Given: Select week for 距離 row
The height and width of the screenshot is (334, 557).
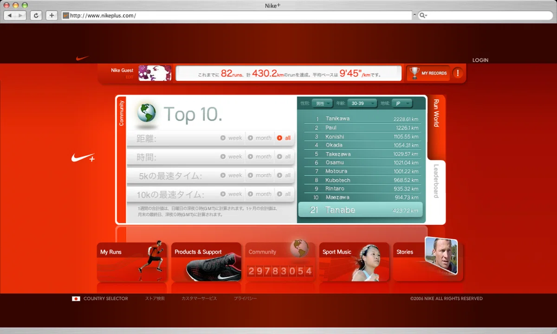Looking at the screenshot, I should click(x=231, y=138).
